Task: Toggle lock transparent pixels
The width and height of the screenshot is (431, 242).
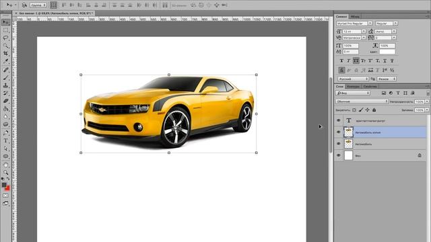Action: click(x=354, y=110)
